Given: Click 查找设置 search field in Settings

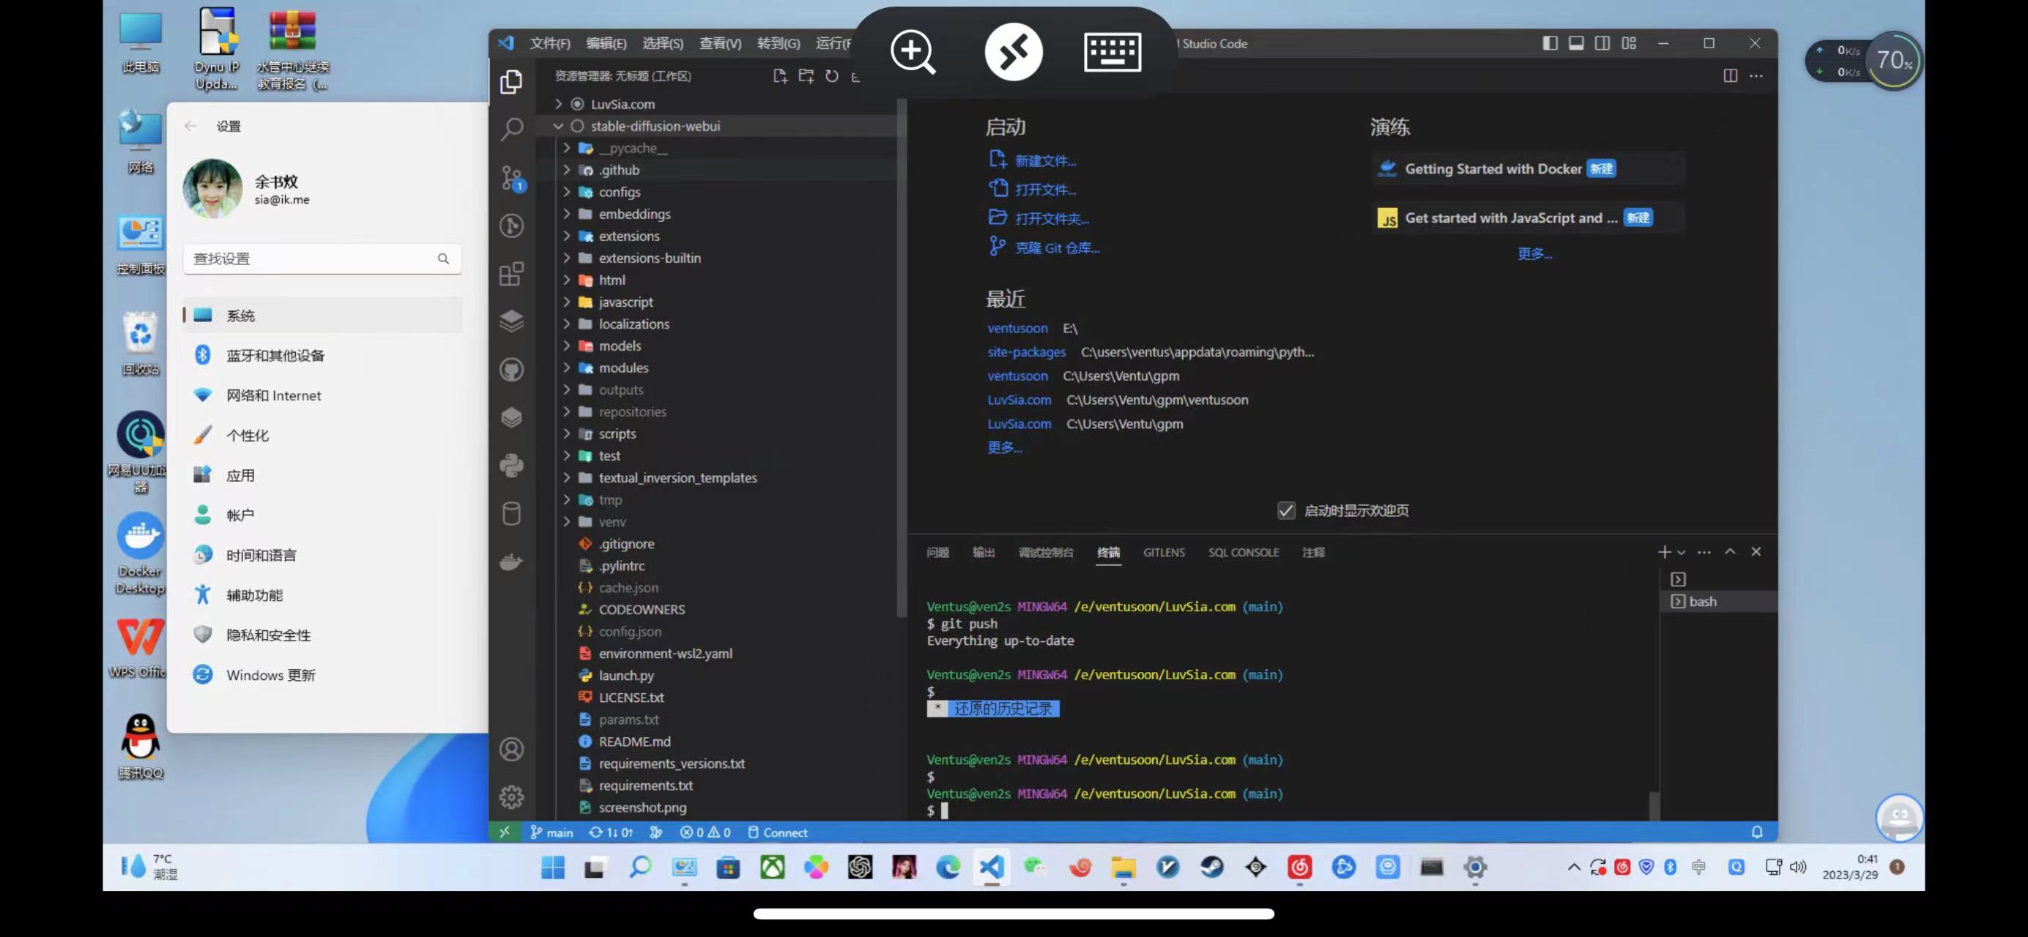Looking at the screenshot, I should click(322, 258).
